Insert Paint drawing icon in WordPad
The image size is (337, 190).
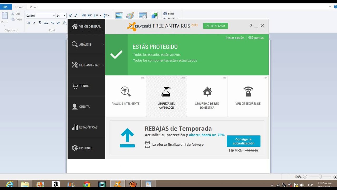pos(130,16)
